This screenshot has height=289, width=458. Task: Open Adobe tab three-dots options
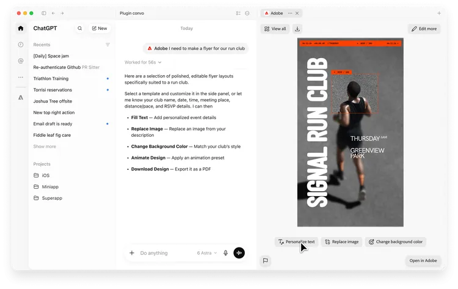click(289, 13)
